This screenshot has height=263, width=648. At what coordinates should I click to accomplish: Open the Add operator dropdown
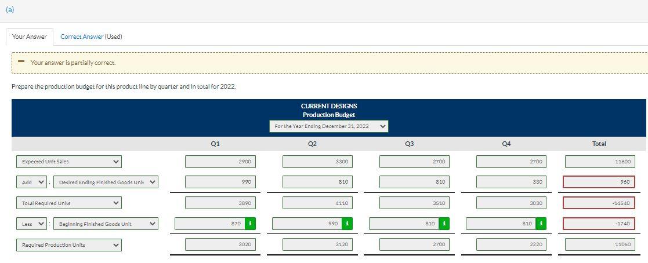pyautogui.click(x=32, y=182)
